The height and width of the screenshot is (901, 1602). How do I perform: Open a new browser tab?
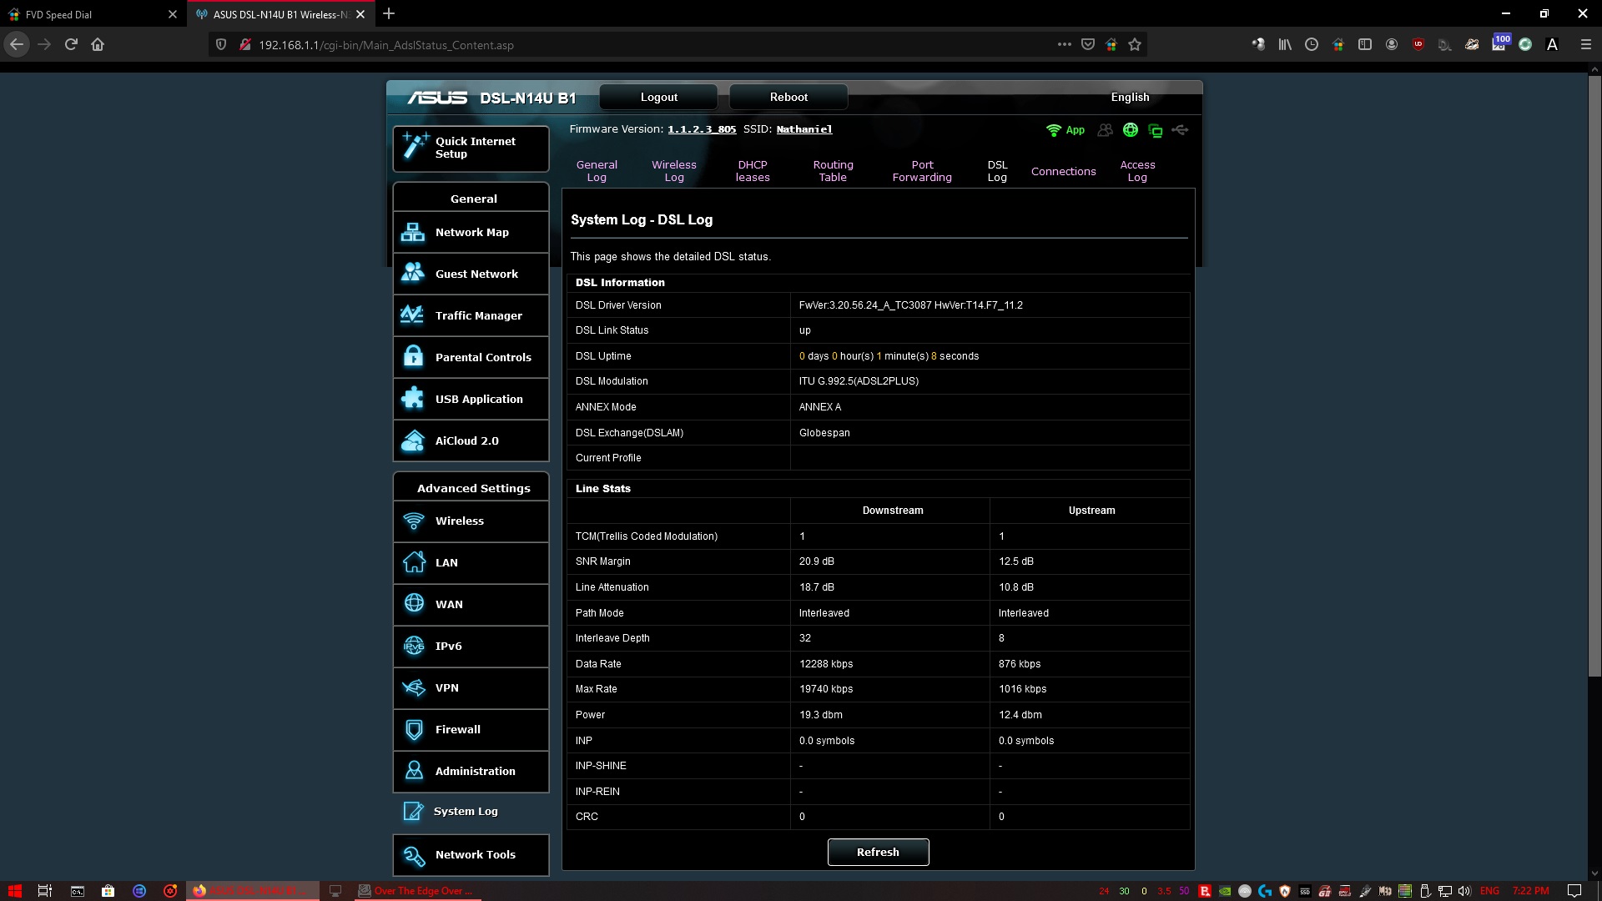pos(389,14)
